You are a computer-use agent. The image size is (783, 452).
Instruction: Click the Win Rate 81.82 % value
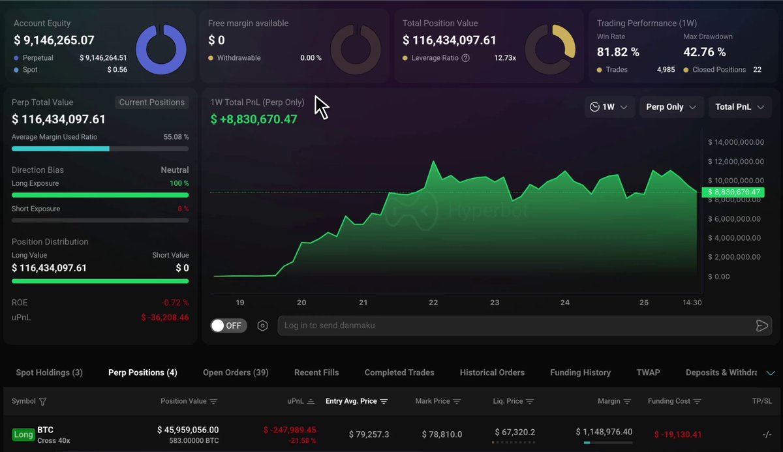pyautogui.click(x=618, y=52)
